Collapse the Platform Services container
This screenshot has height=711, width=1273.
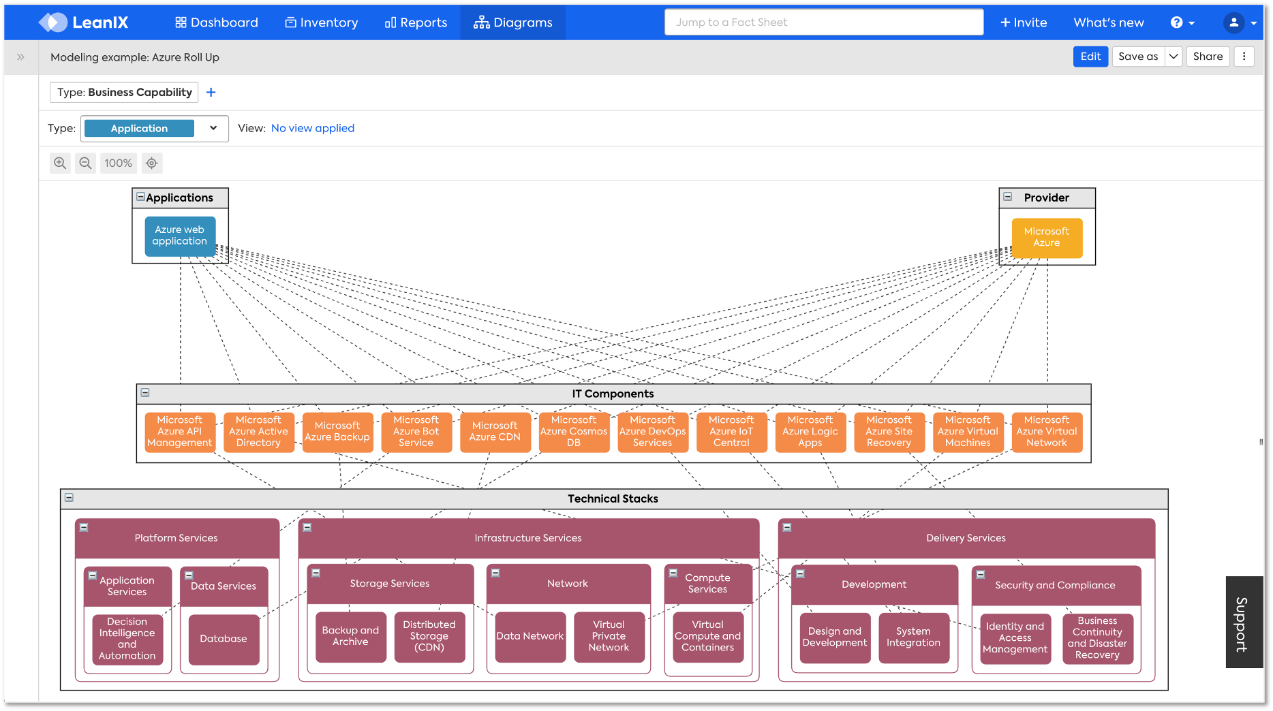point(84,527)
